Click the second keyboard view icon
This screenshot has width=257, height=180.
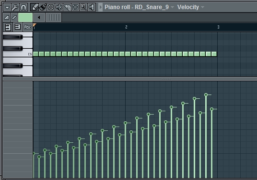tap(18, 27)
